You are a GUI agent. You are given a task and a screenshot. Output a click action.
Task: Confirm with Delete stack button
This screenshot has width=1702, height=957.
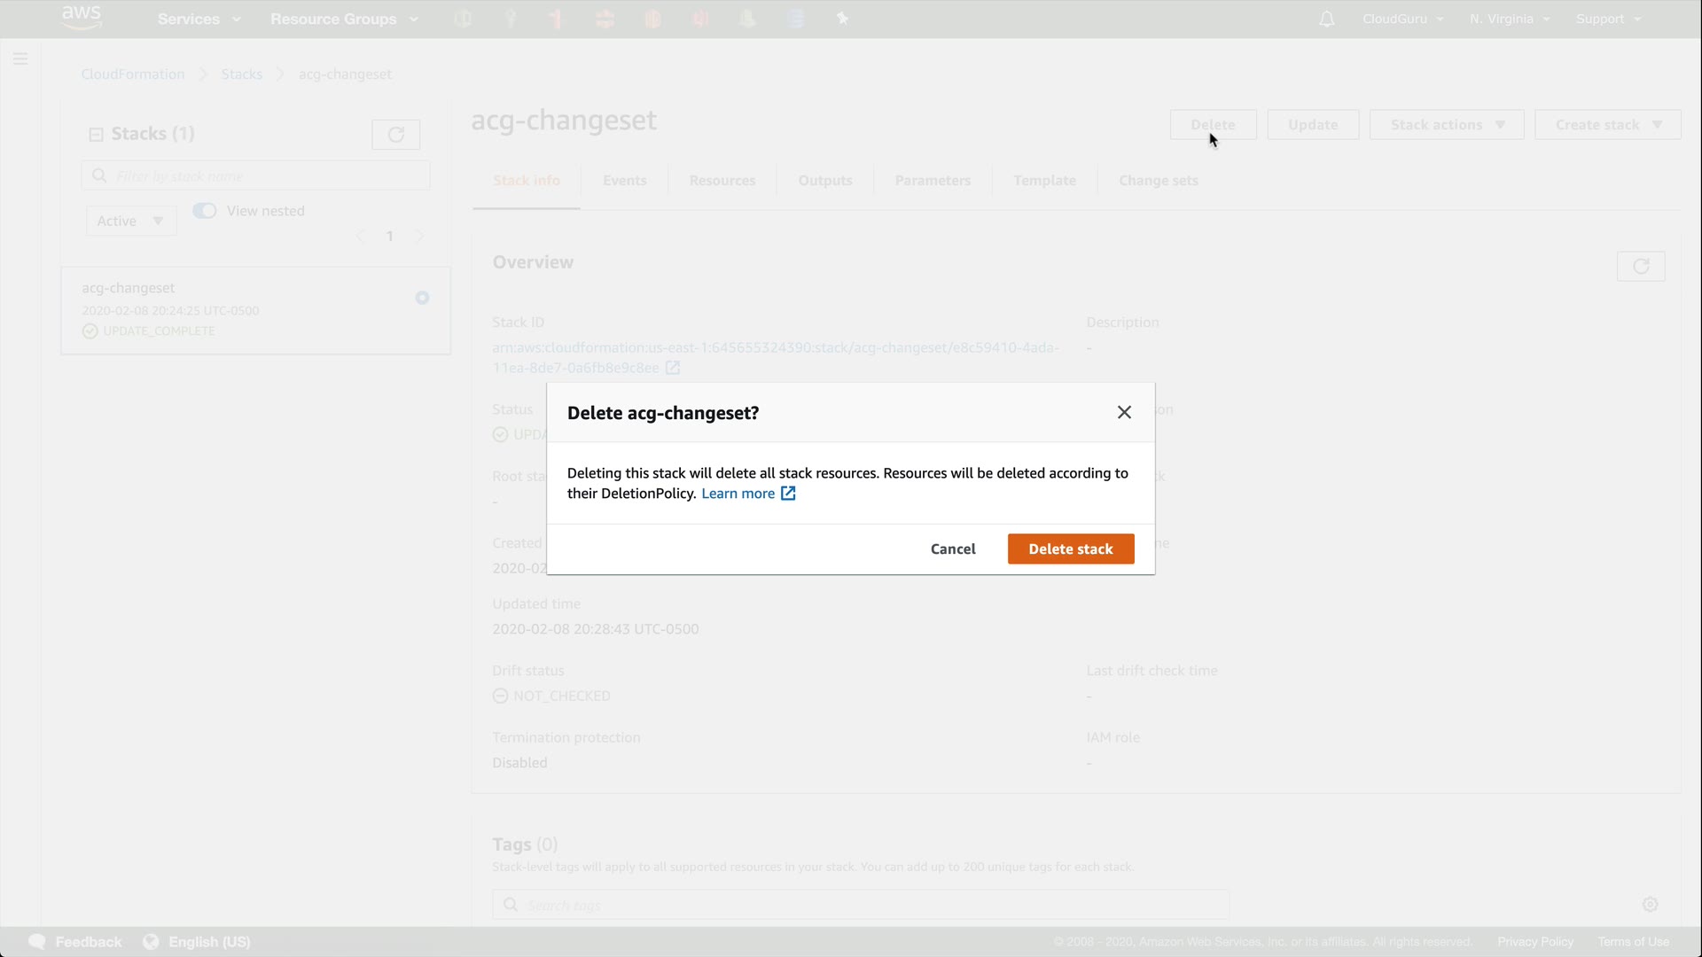point(1070,549)
